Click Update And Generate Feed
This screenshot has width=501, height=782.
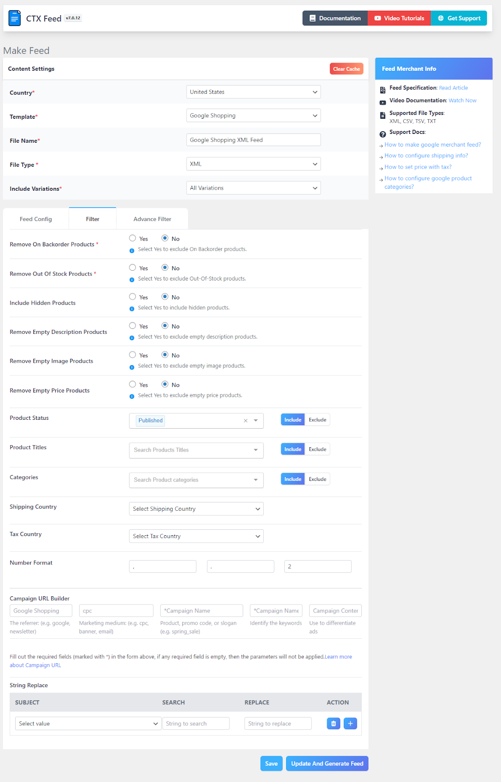coord(327,763)
